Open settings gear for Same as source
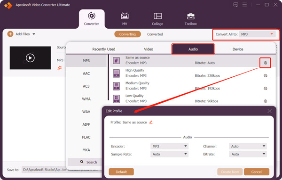This screenshot has height=180, width=282. (x=265, y=63)
